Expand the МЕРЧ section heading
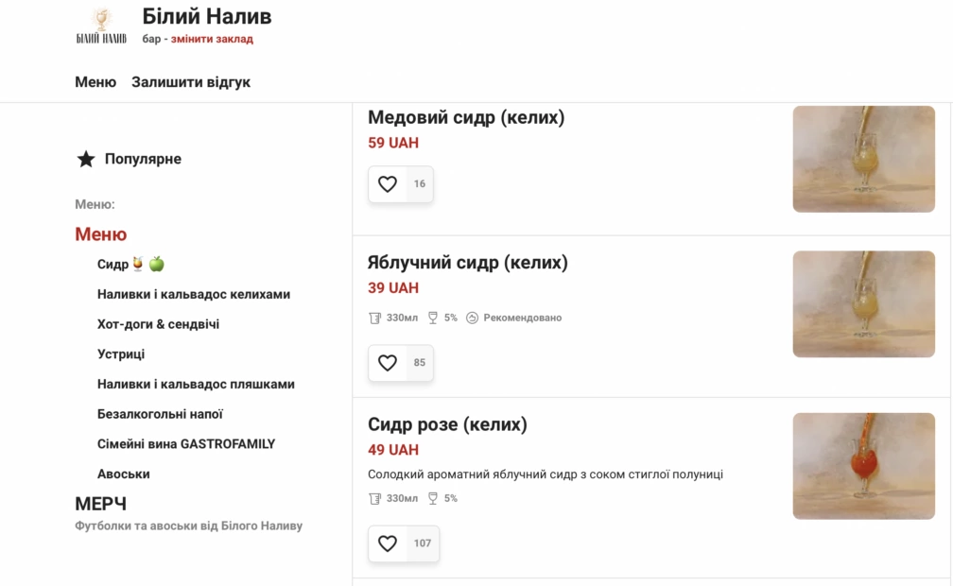The width and height of the screenshot is (953, 586). coord(101,504)
